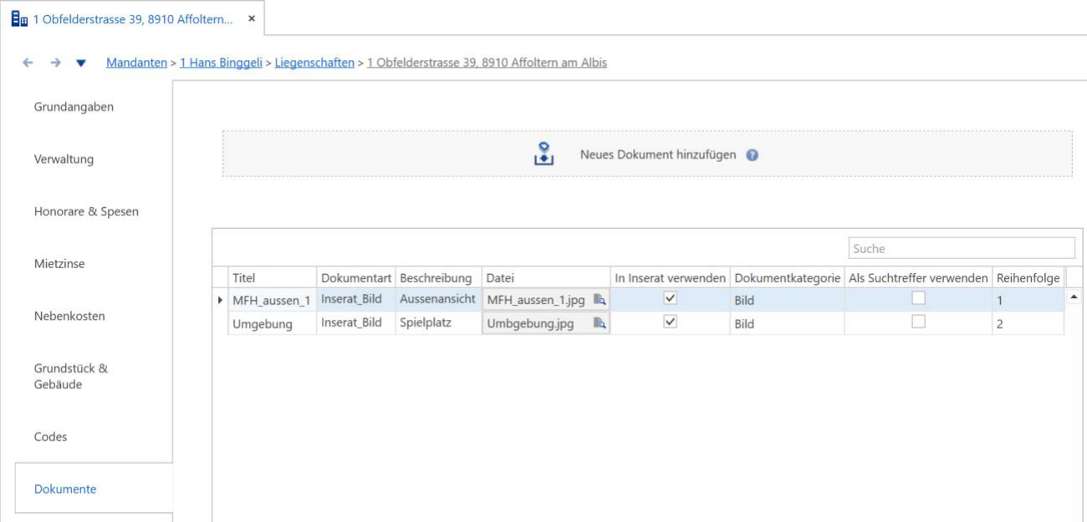Open file preview icon for MFH_aussen_1.jpg

click(x=600, y=299)
